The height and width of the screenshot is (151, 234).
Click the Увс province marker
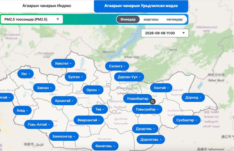tap(26, 74)
